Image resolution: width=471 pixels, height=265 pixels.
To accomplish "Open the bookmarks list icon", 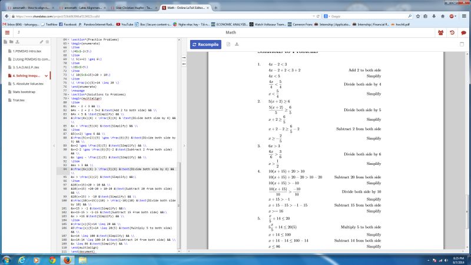I will pyautogui.click(x=425, y=16).
